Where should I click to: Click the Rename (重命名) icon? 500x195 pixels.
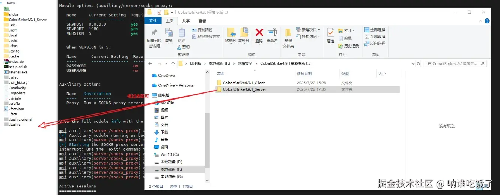pyautogui.click(x=272, y=33)
